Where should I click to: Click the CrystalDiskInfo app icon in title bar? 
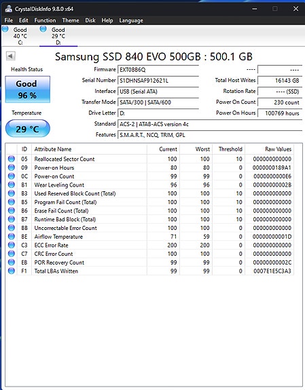click(8, 9)
